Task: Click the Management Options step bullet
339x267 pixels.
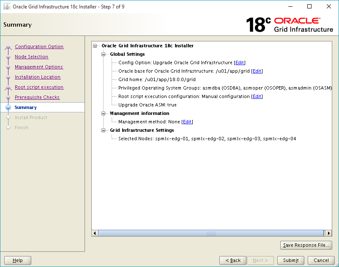Action: pyautogui.click(x=8, y=67)
